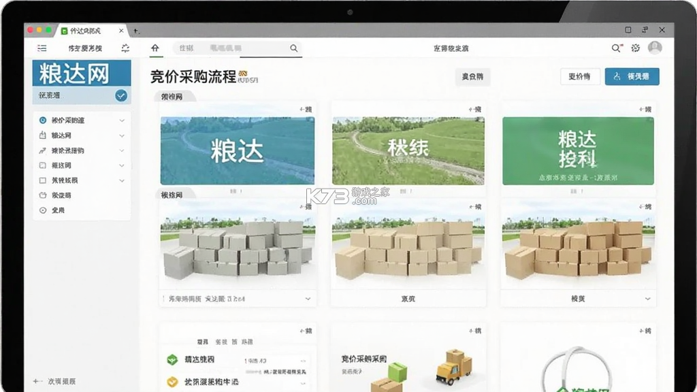Select second tab in shield list card
Viewport: 697px width, 392px height.
click(221, 342)
